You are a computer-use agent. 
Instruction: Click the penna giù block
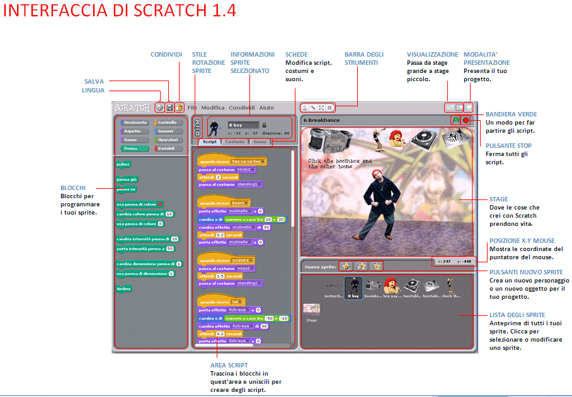tap(127, 179)
